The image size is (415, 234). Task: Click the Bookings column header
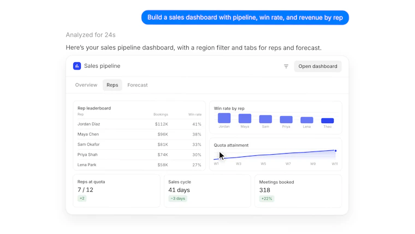[161, 114]
